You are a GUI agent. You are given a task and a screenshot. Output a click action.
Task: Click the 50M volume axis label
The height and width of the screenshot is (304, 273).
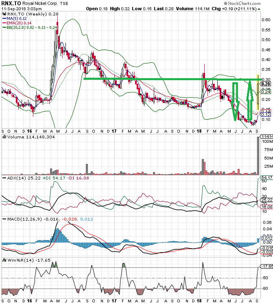269,158
